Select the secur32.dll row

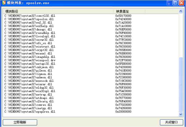pyautogui.click(x=91, y=40)
